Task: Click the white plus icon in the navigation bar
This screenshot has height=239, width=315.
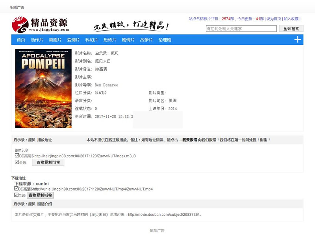Action: 298,39
